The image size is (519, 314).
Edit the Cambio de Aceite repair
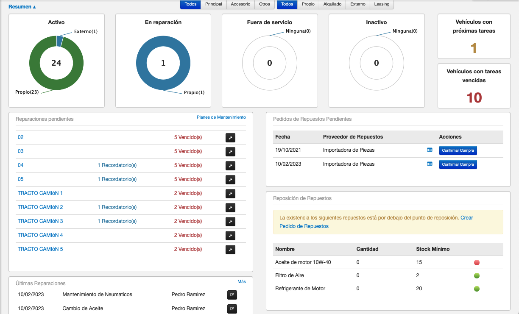(x=232, y=309)
